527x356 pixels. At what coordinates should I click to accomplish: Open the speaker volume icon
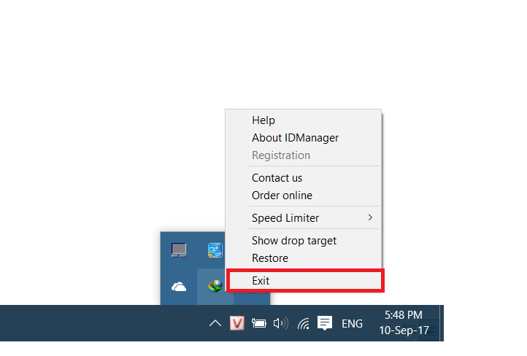280,323
